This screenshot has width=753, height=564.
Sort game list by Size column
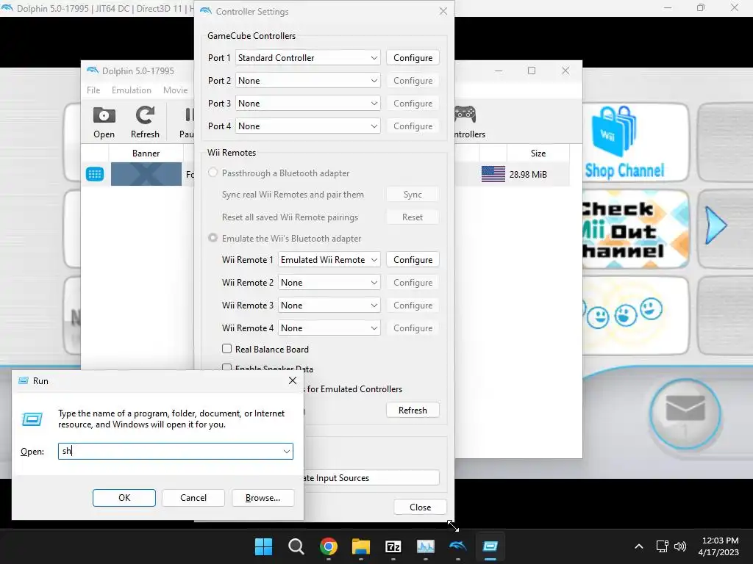538,153
